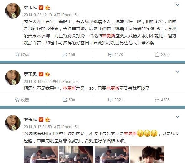Click red 林更新 link in first post

click(109, 36)
